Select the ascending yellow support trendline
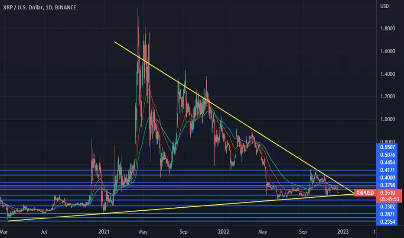Screen dimensions: 404x238 tap(180, 207)
